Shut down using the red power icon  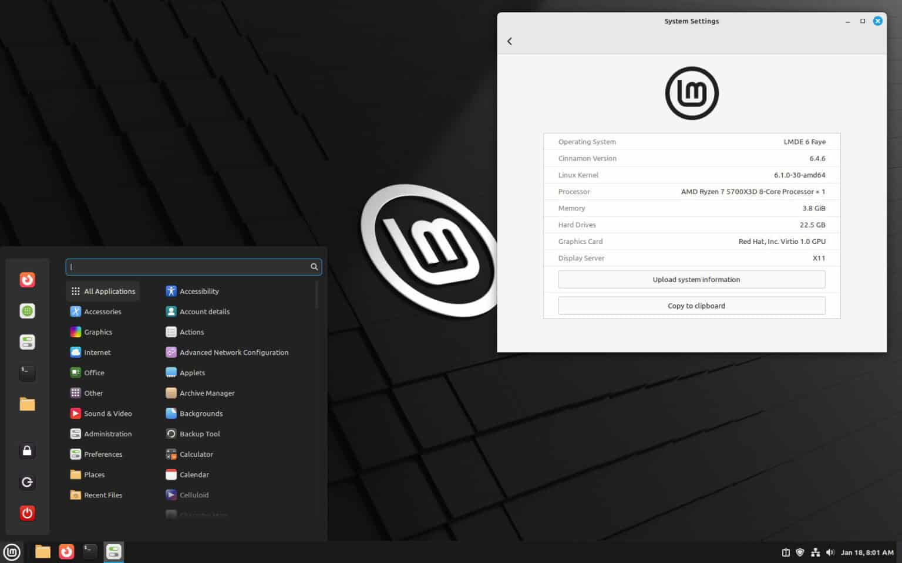pos(27,513)
